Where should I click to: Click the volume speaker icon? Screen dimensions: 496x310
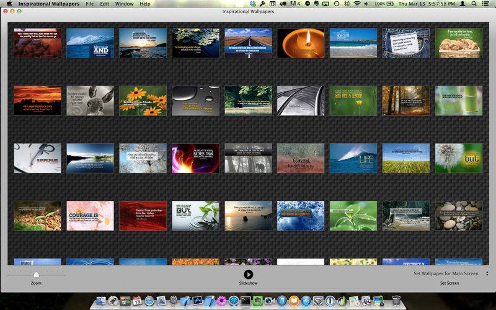point(366,4)
